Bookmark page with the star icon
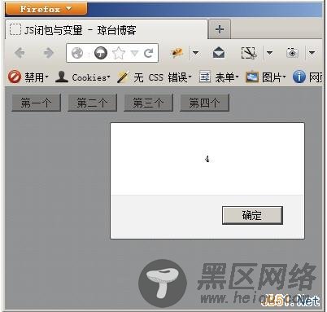This screenshot has height=312, width=327. point(119,53)
